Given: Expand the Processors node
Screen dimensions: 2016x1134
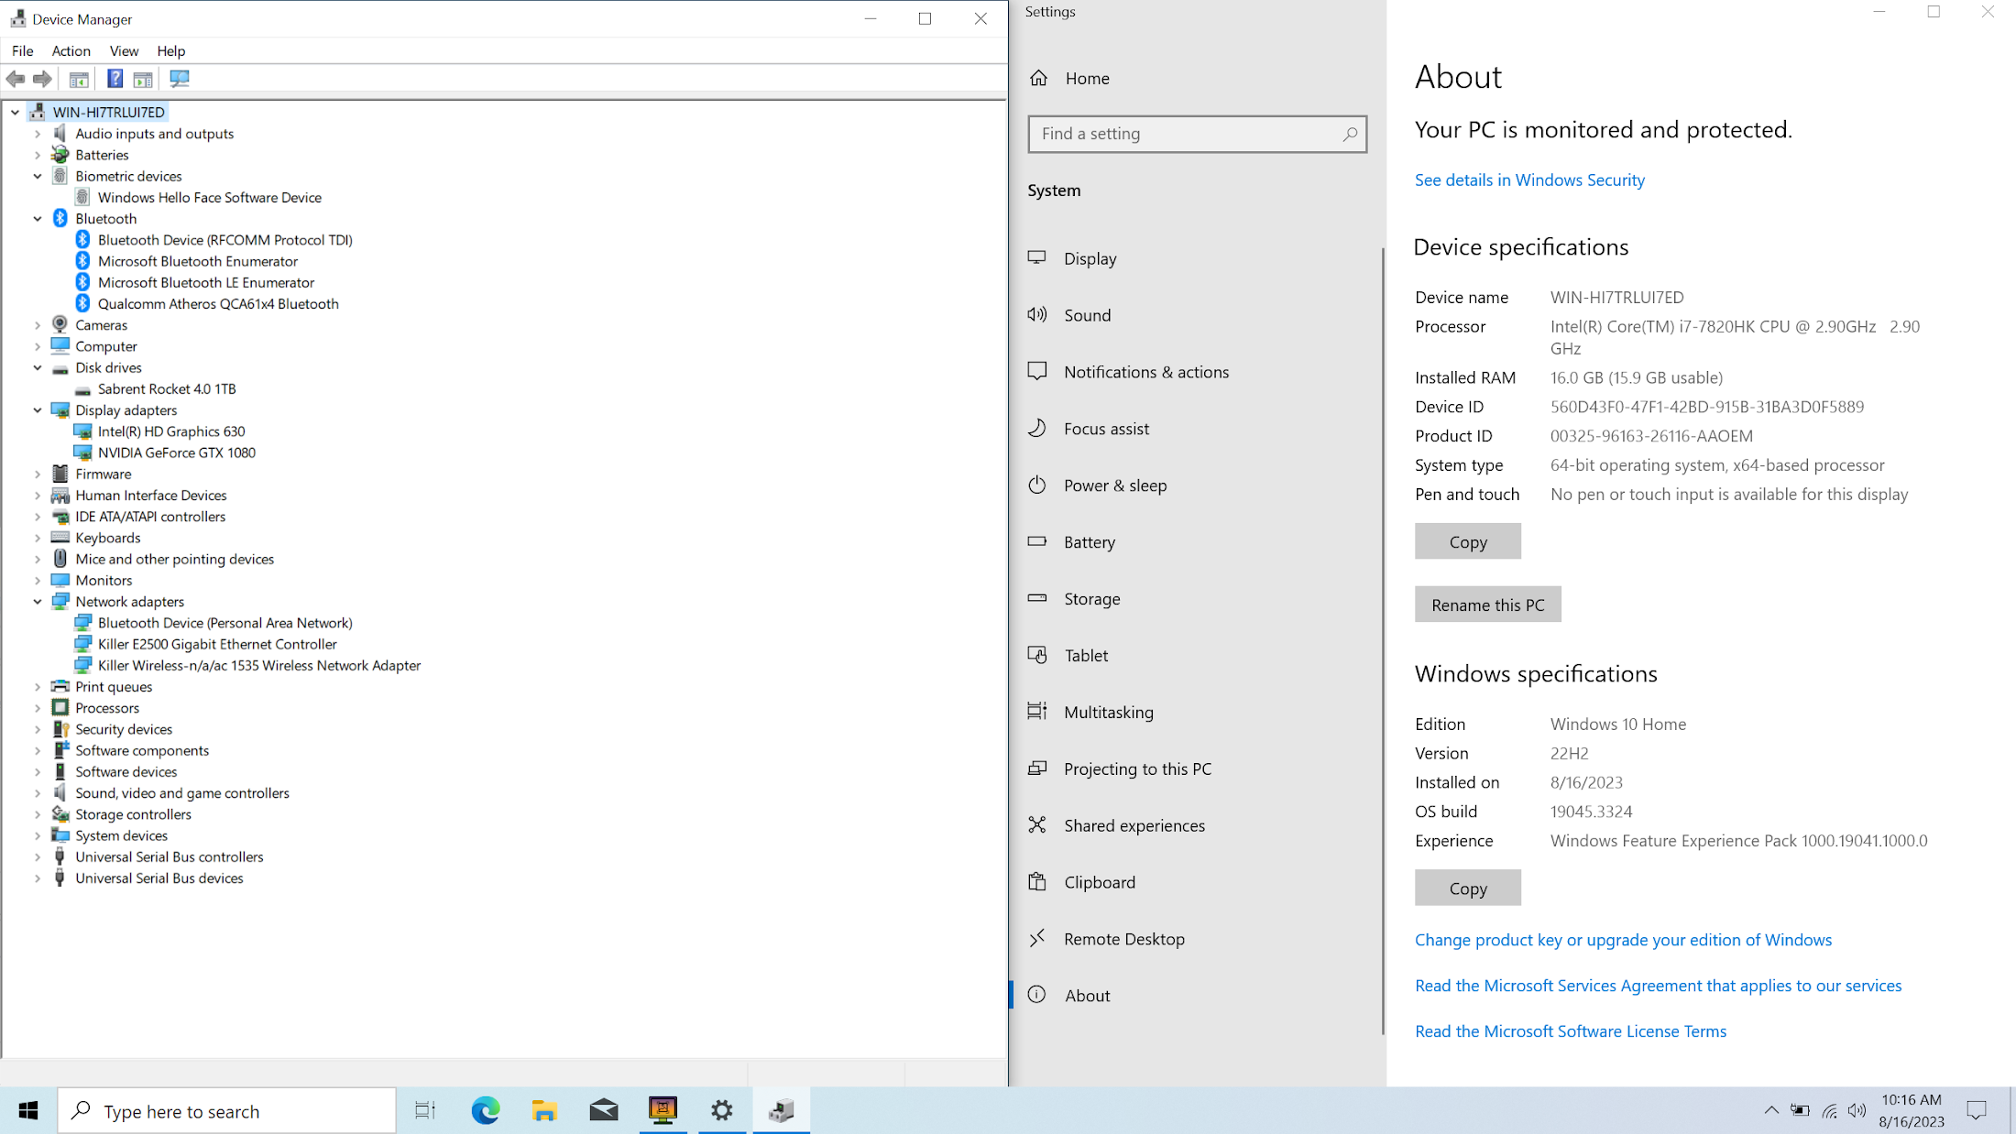Looking at the screenshot, I should [38, 708].
